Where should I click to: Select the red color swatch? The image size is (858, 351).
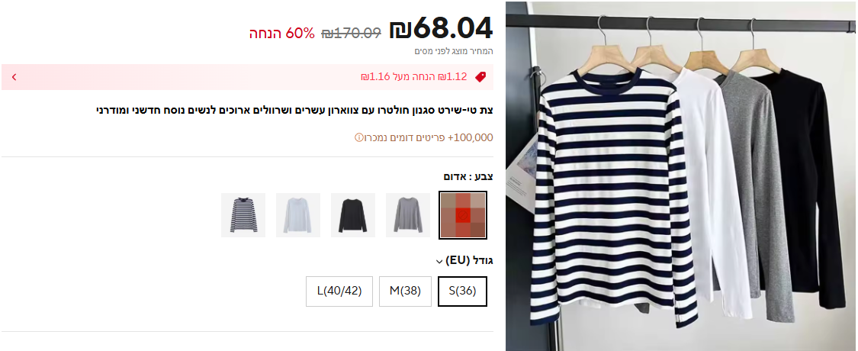tap(463, 215)
